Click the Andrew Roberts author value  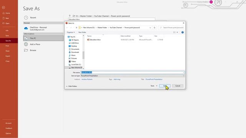[x=87, y=79]
